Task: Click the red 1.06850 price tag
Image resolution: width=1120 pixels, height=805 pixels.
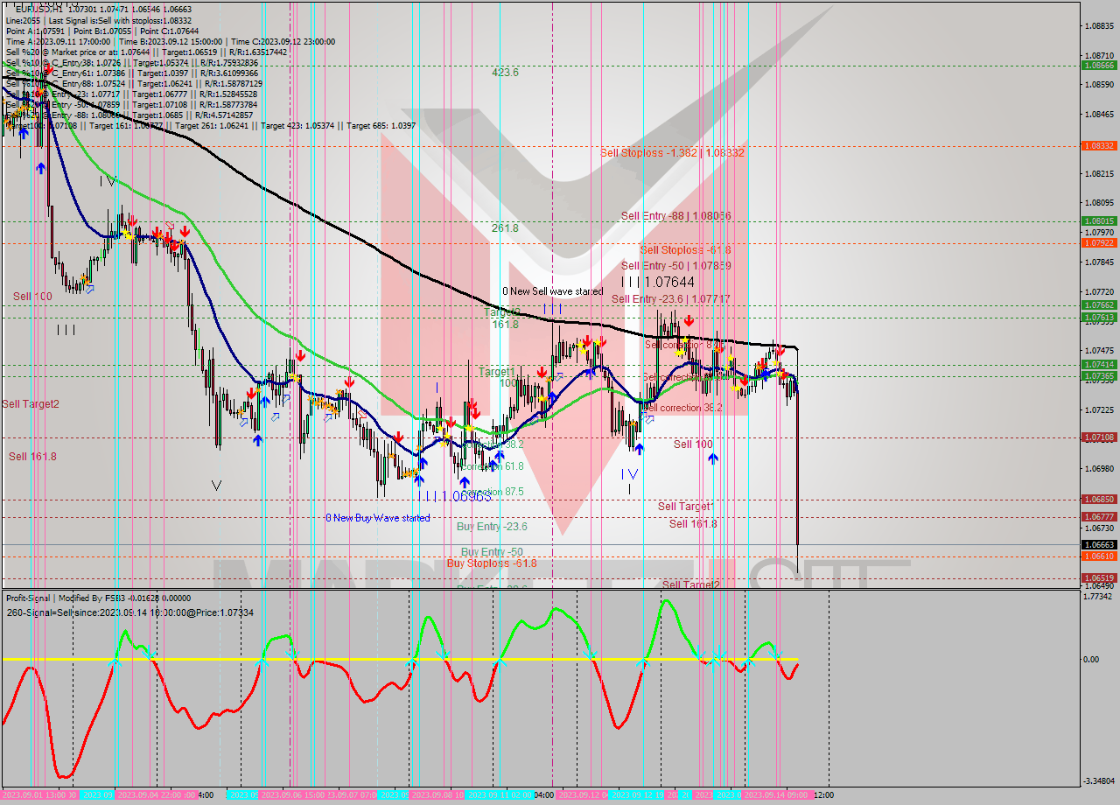Action: (x=1098, y=499)
